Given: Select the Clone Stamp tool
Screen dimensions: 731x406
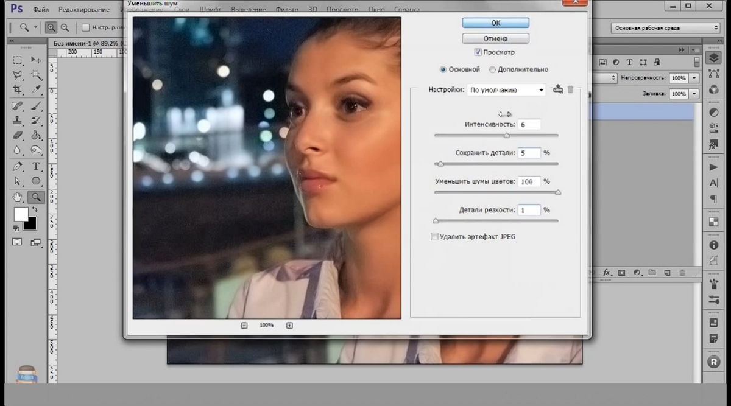Looking at the screenshot, I should [18, 121].
